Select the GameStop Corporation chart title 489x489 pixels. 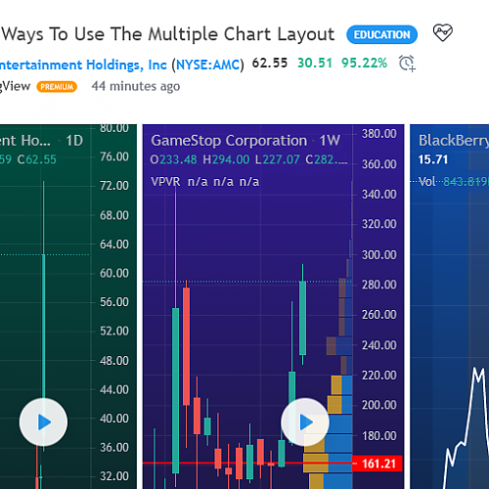tap(229, 141)
